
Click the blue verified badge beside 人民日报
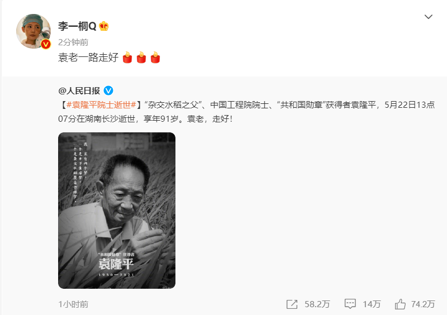pos(108,90)
